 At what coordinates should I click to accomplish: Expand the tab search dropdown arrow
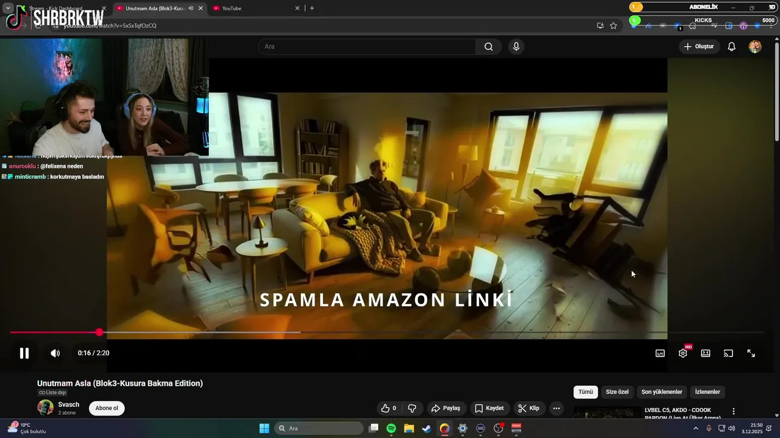[x=8, y=9]
